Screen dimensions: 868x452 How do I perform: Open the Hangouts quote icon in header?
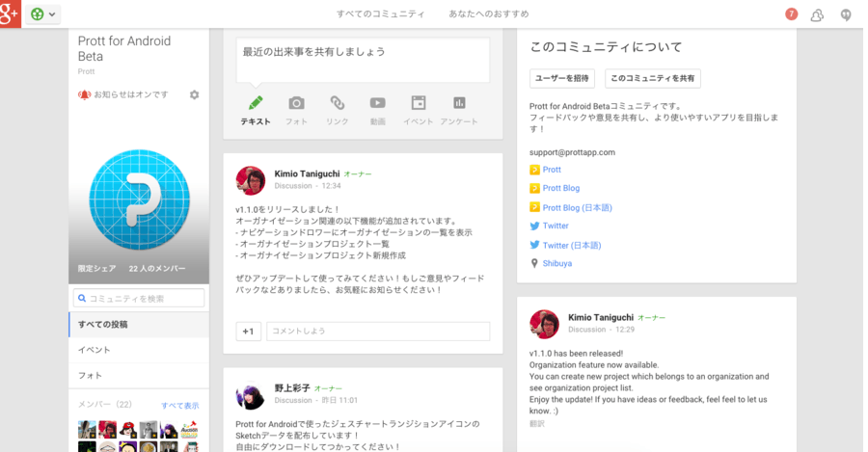[x=845, y=14]
